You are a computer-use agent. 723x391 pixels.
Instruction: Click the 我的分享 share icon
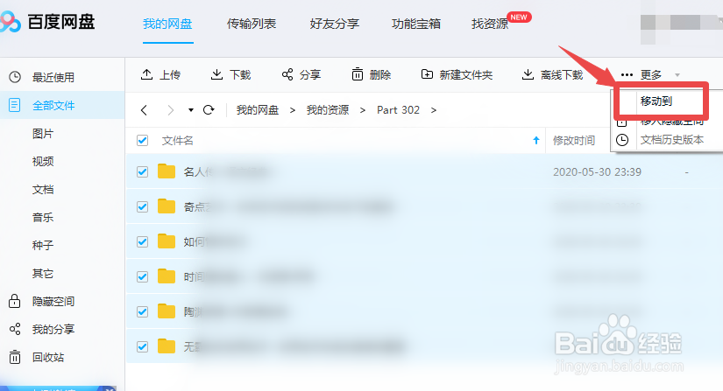click(15, 329)
